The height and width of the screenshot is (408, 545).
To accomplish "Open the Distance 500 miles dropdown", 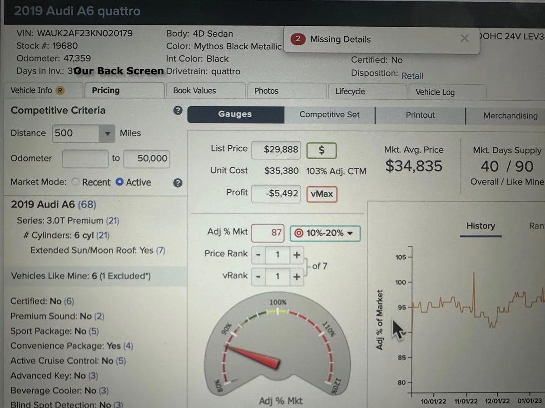I will tap(107, 134).
